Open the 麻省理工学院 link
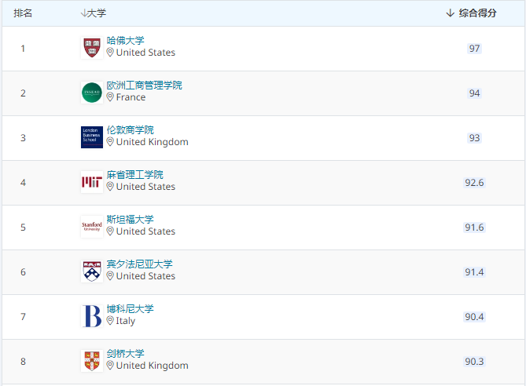This screenshot has height=386, width=526. coord(135,175)
